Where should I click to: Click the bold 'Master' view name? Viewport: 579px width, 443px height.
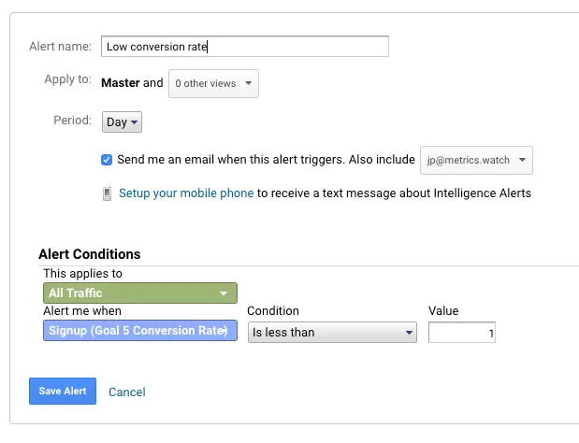120,82
